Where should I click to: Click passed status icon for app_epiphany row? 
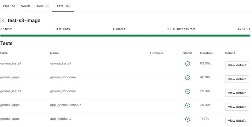pos(187,119)
